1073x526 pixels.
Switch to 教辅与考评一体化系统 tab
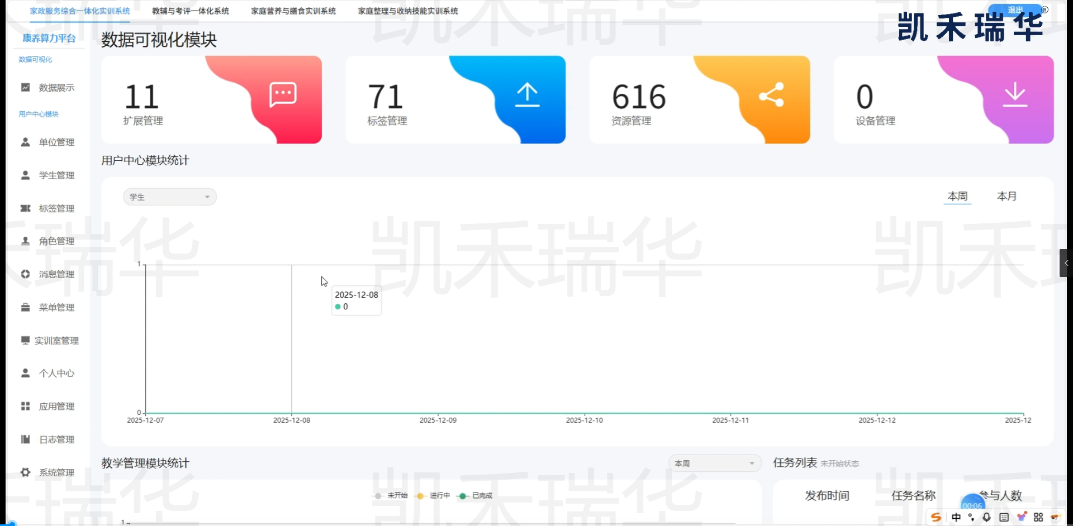[x=191, y=11]
